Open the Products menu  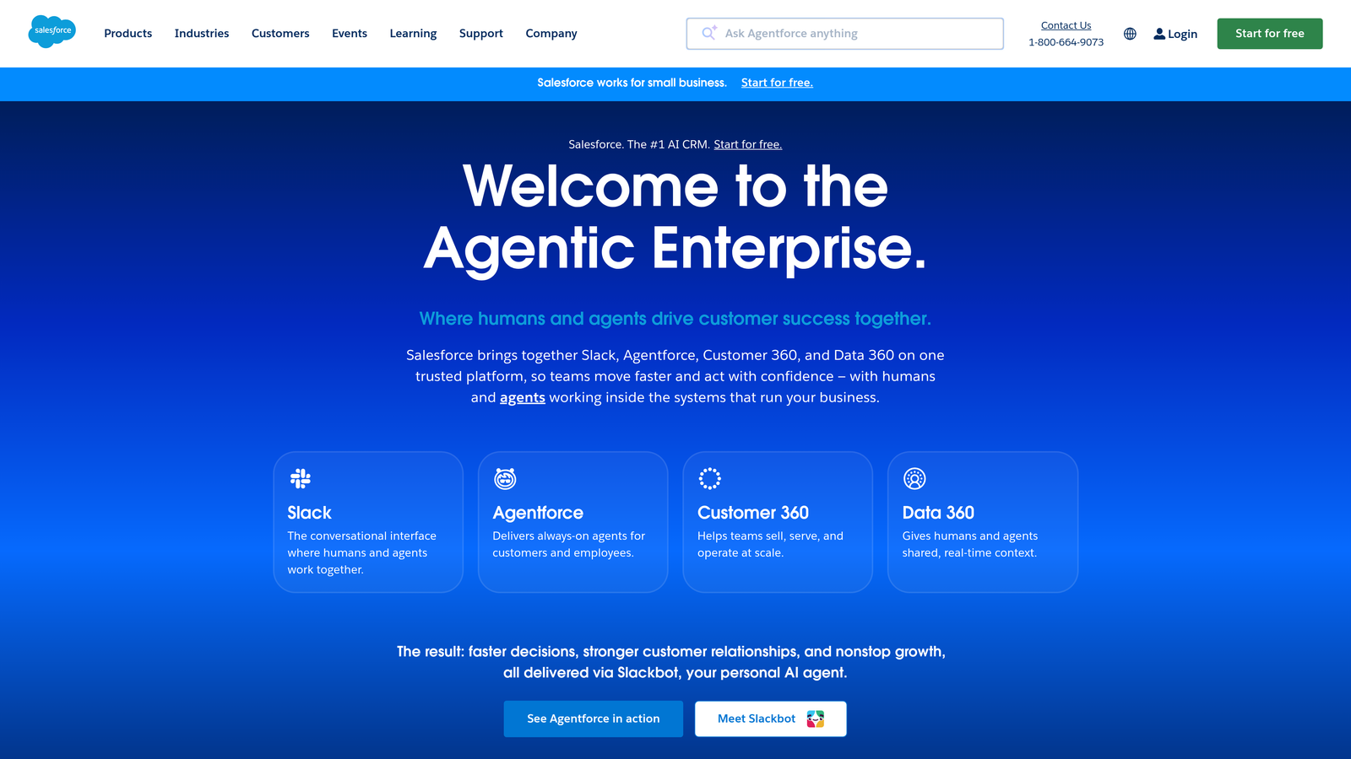coord(128,34)
